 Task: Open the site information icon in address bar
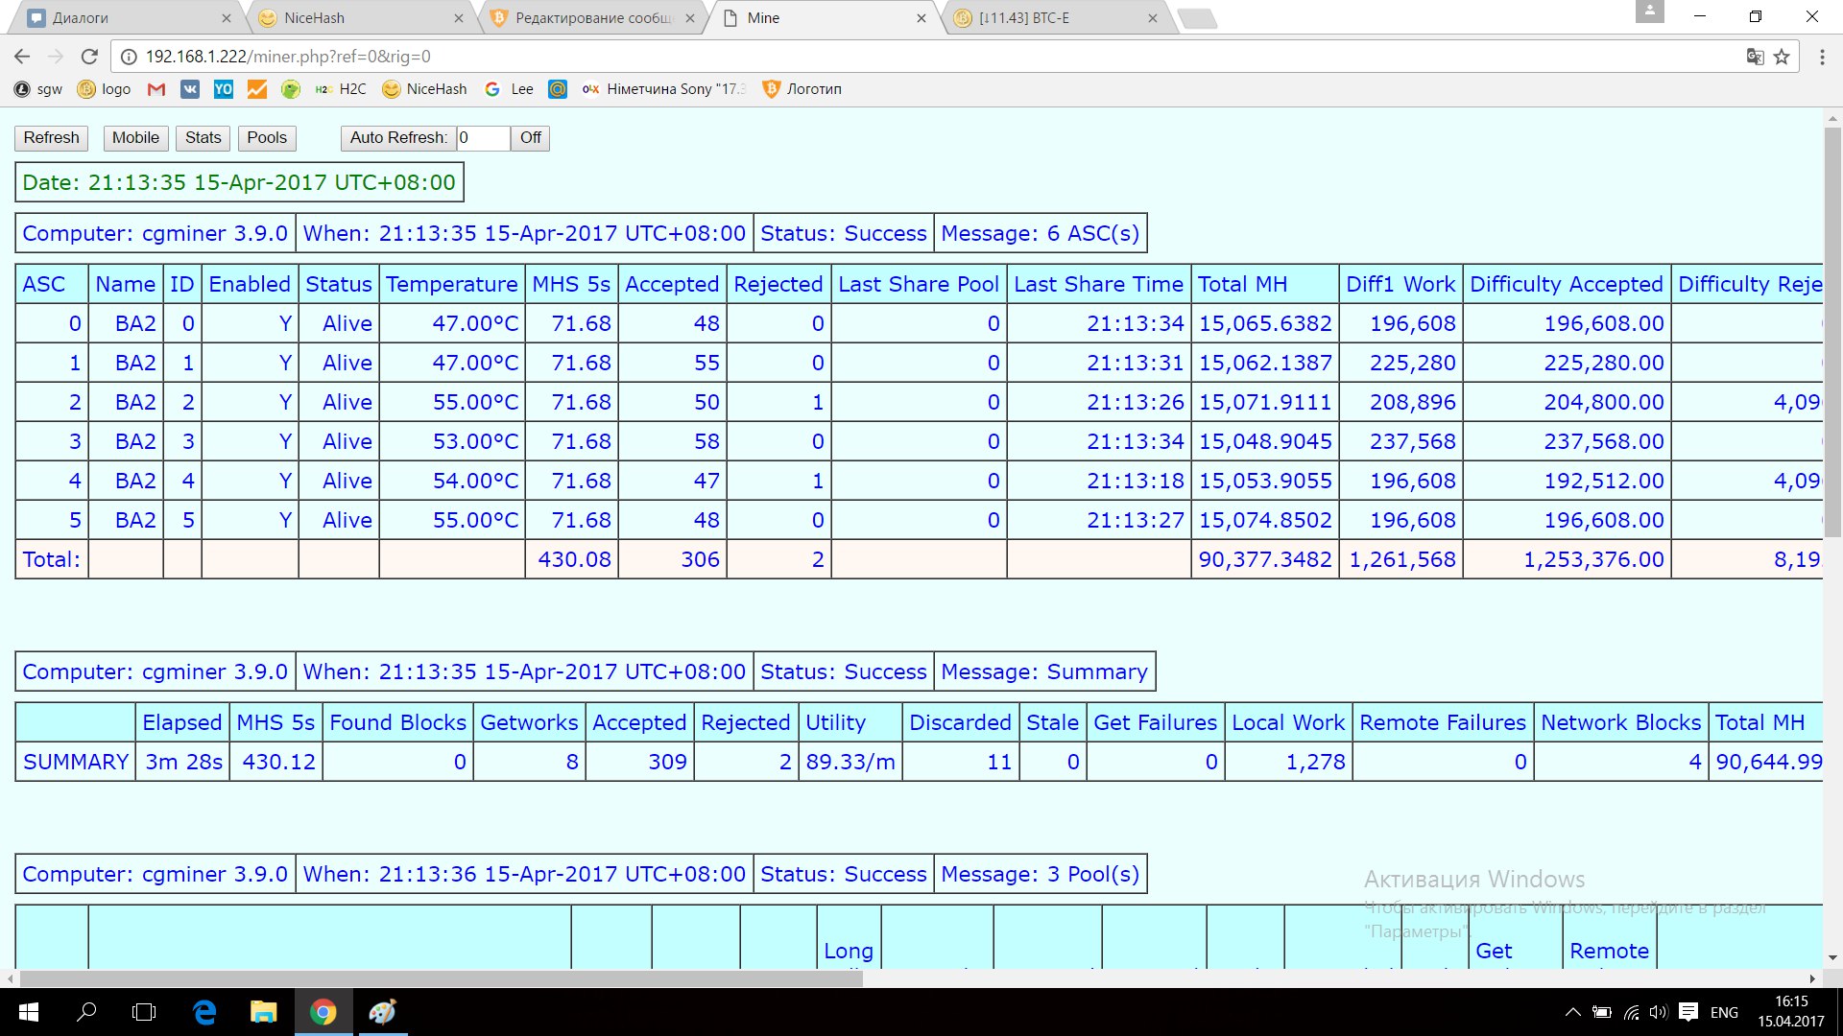click(x=129, y=57)
